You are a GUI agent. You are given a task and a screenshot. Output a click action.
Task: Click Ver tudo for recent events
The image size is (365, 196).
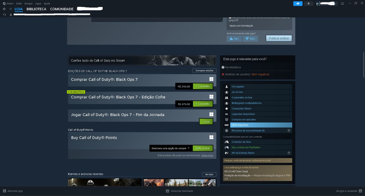pos(209,174)
